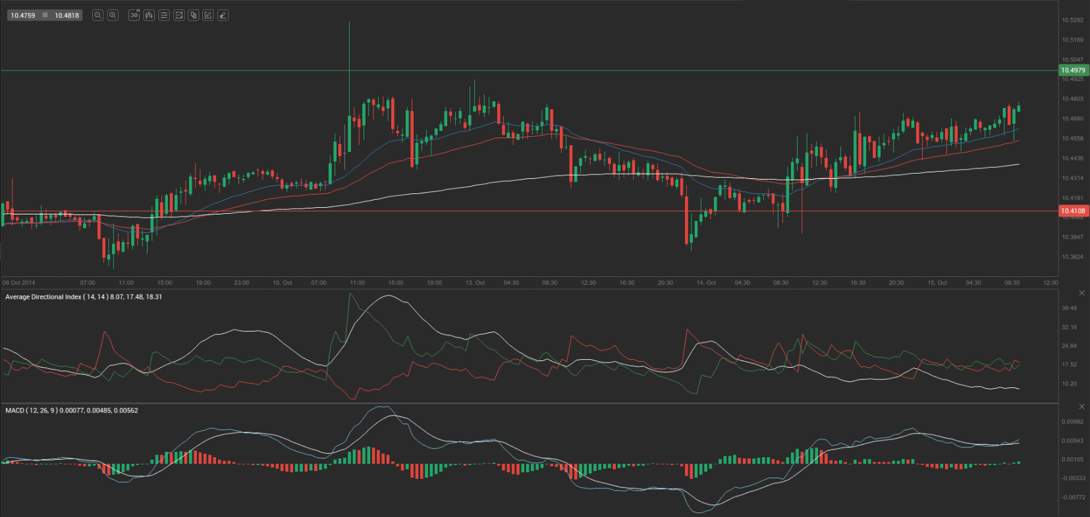Click the red 10.4108 price level tag

[x=1073, y=211]
